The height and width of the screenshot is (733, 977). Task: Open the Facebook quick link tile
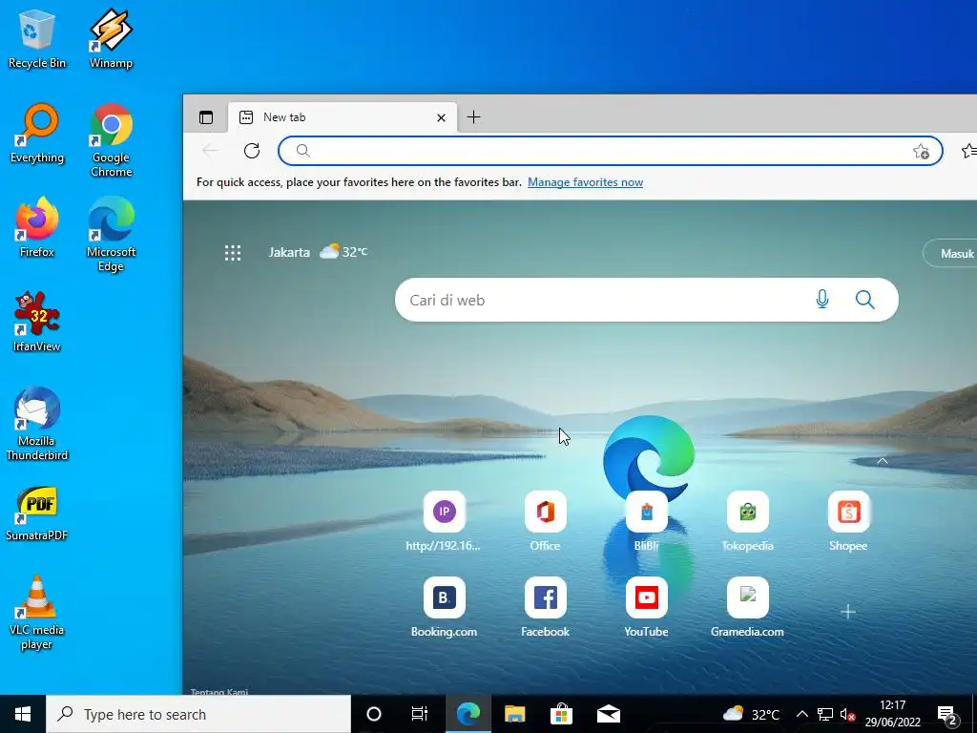[x=545, y=608]
